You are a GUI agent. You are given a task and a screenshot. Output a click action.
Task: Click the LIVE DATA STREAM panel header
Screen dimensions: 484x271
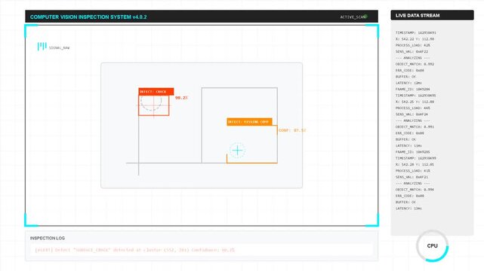432,15
